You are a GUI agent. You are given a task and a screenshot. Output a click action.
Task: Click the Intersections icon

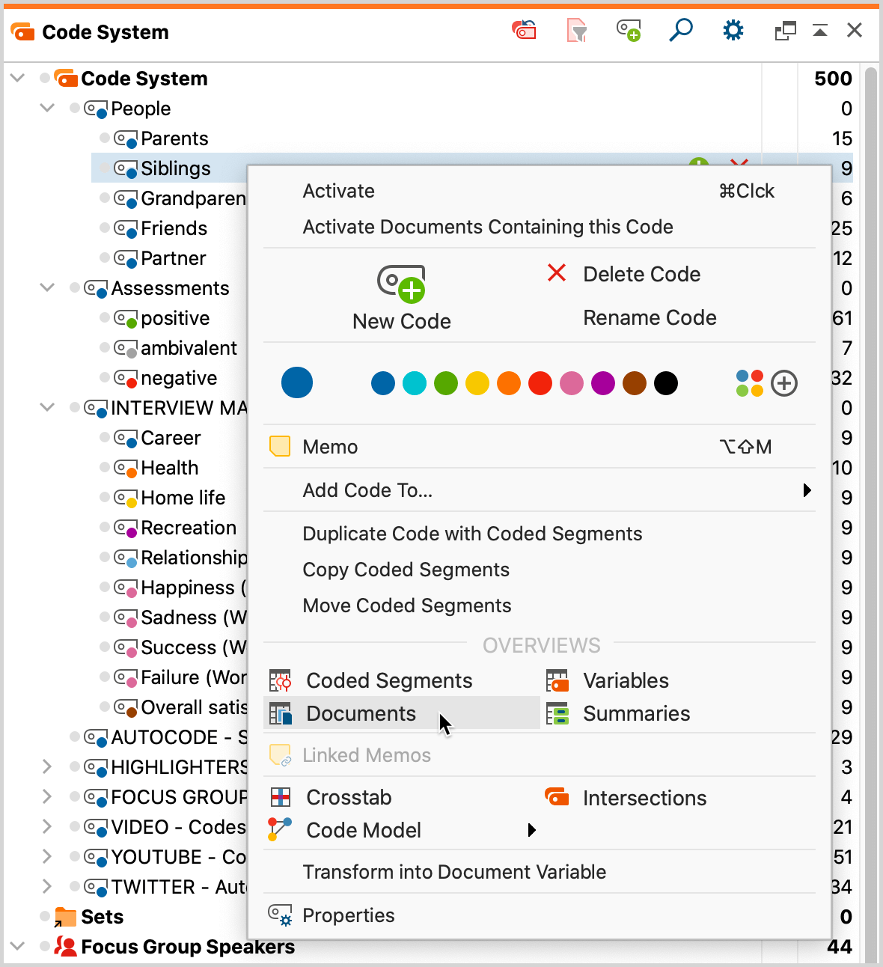click(x=557, y=797)
